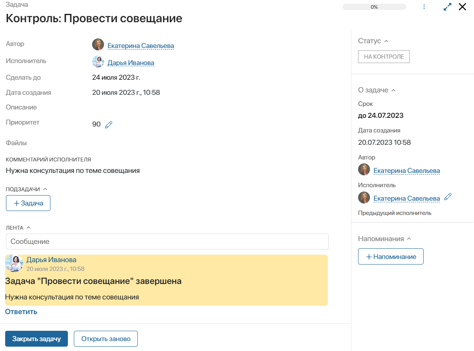Click Екатерина Савельева avatar in Автор row

pyautogui.click(x=98, y=44)
